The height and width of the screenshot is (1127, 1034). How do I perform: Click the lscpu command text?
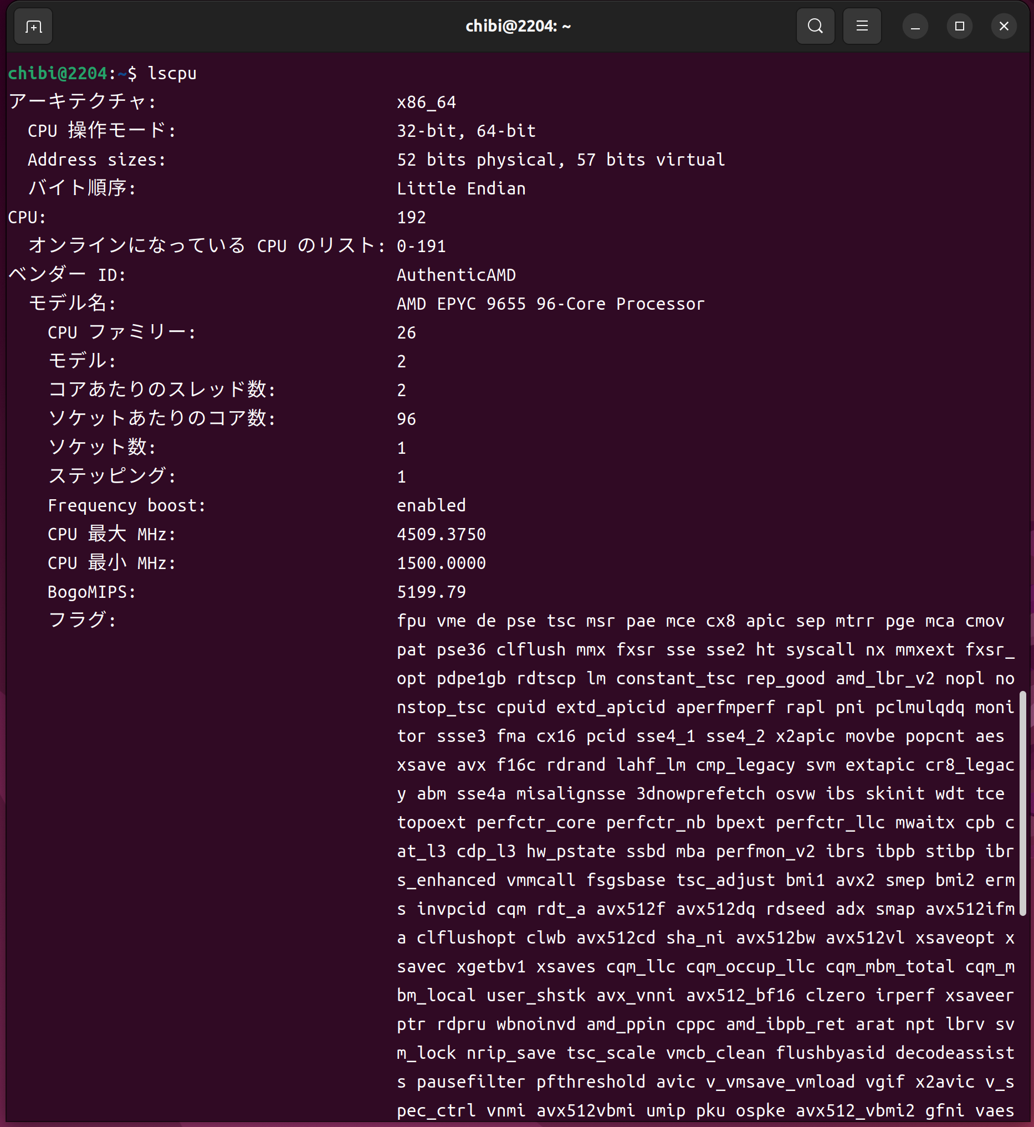tap(172, 73)
